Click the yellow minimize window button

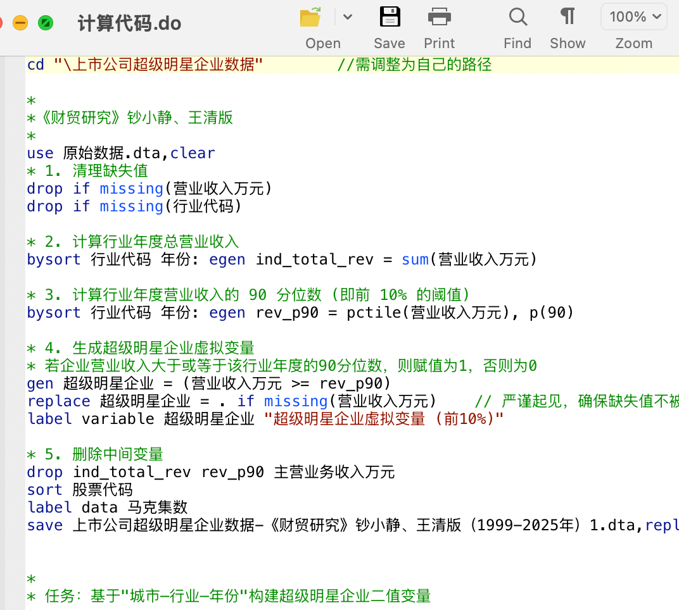(20, 23)
